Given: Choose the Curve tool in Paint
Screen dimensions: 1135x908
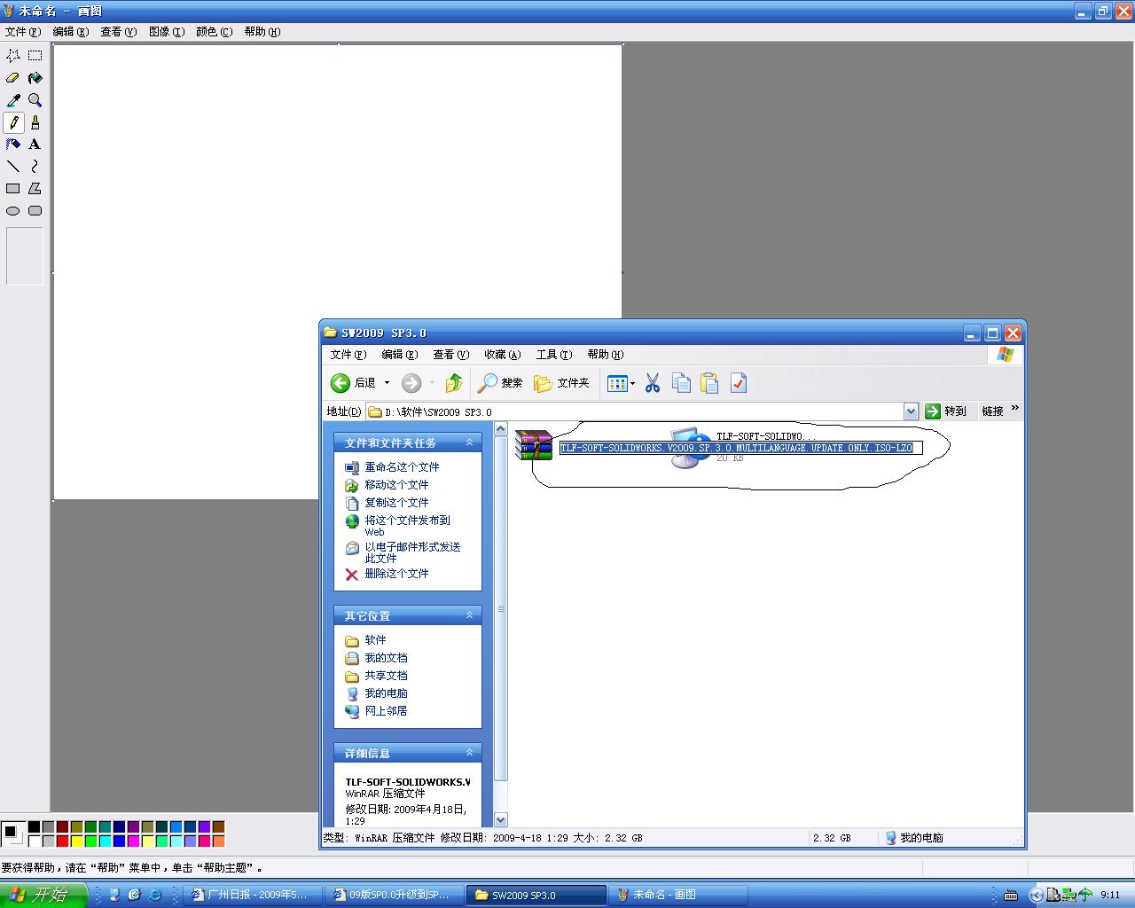Looking at the screenshot, I should click(35, 167).
